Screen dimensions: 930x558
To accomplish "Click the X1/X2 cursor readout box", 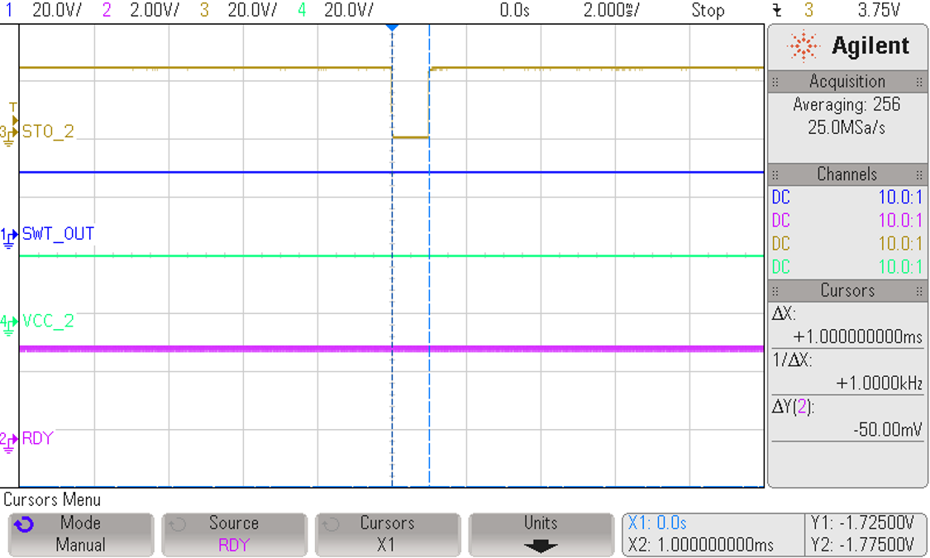I will (712, 534).
